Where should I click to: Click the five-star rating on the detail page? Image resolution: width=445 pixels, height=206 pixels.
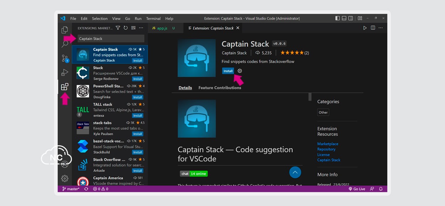point(292,53)
